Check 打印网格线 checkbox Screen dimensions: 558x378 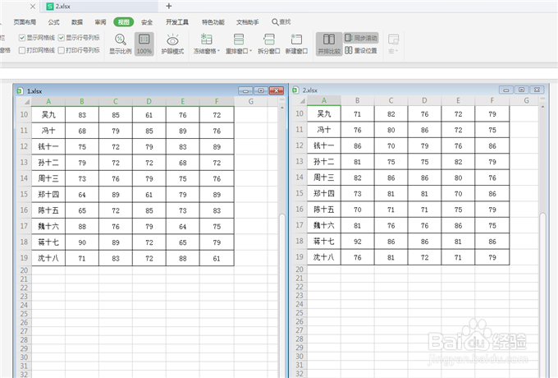coord(22,50)
